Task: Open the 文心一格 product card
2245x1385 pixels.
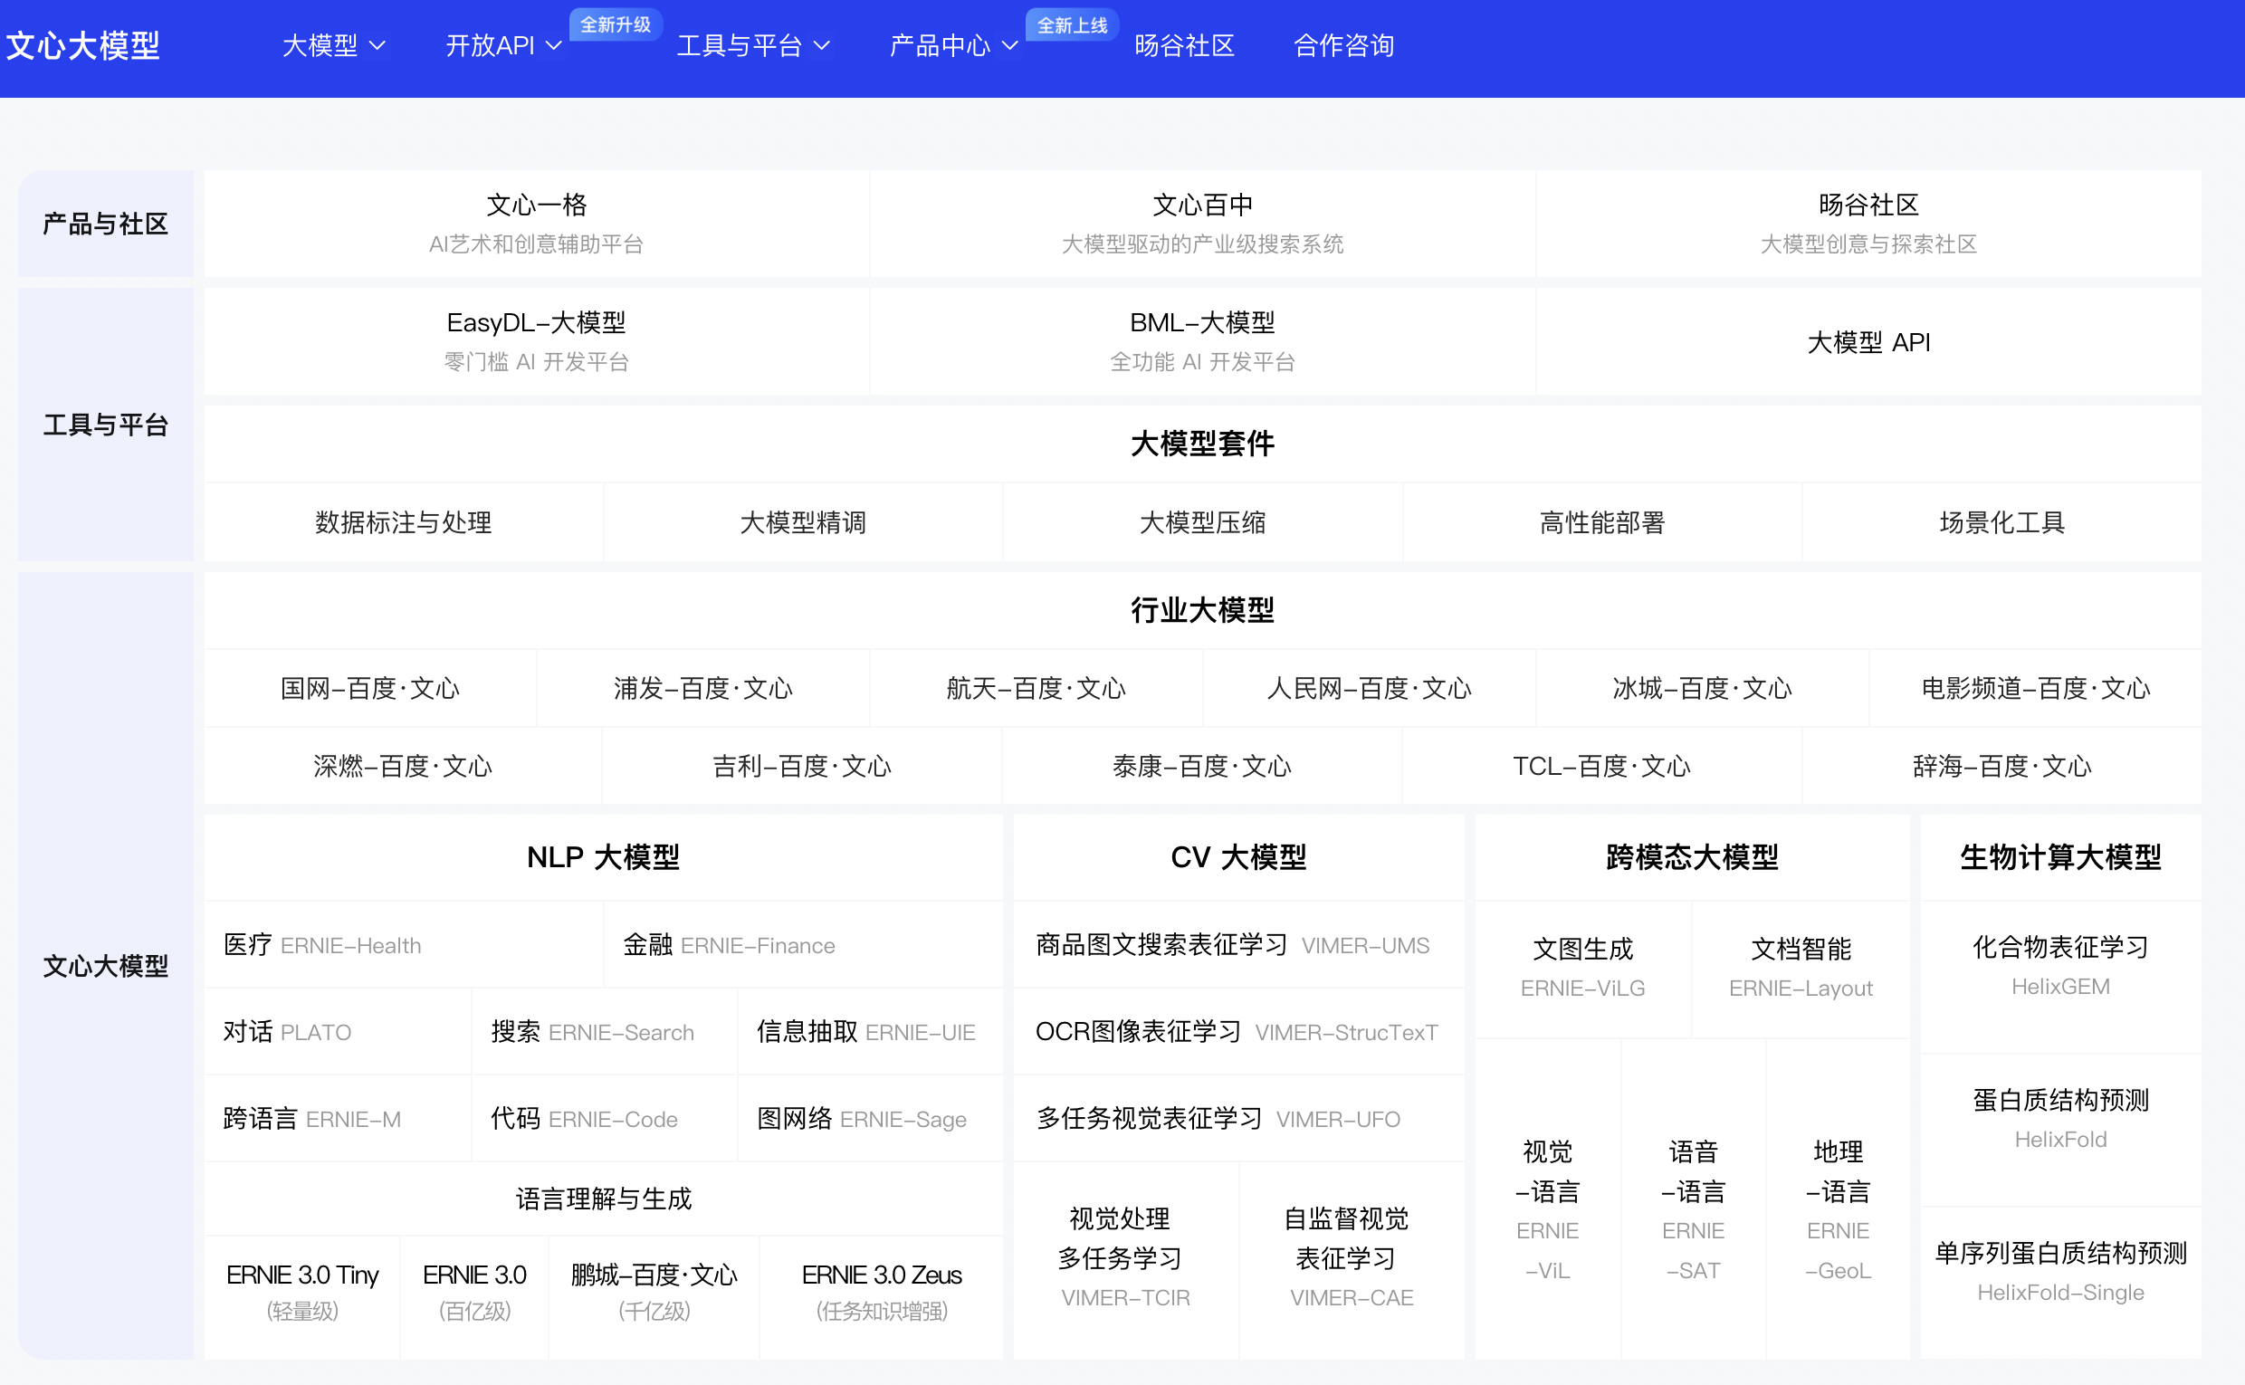Action: [x=536, y=224]
